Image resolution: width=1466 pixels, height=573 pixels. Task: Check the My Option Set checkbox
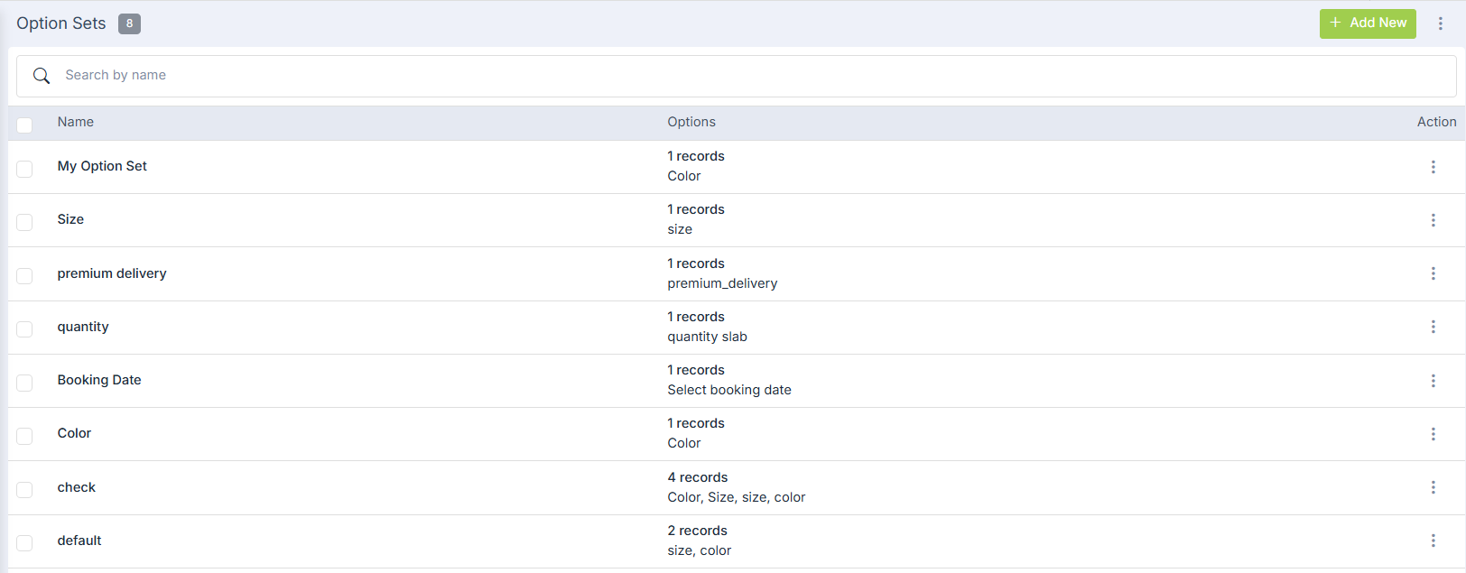tap(24, 169)
